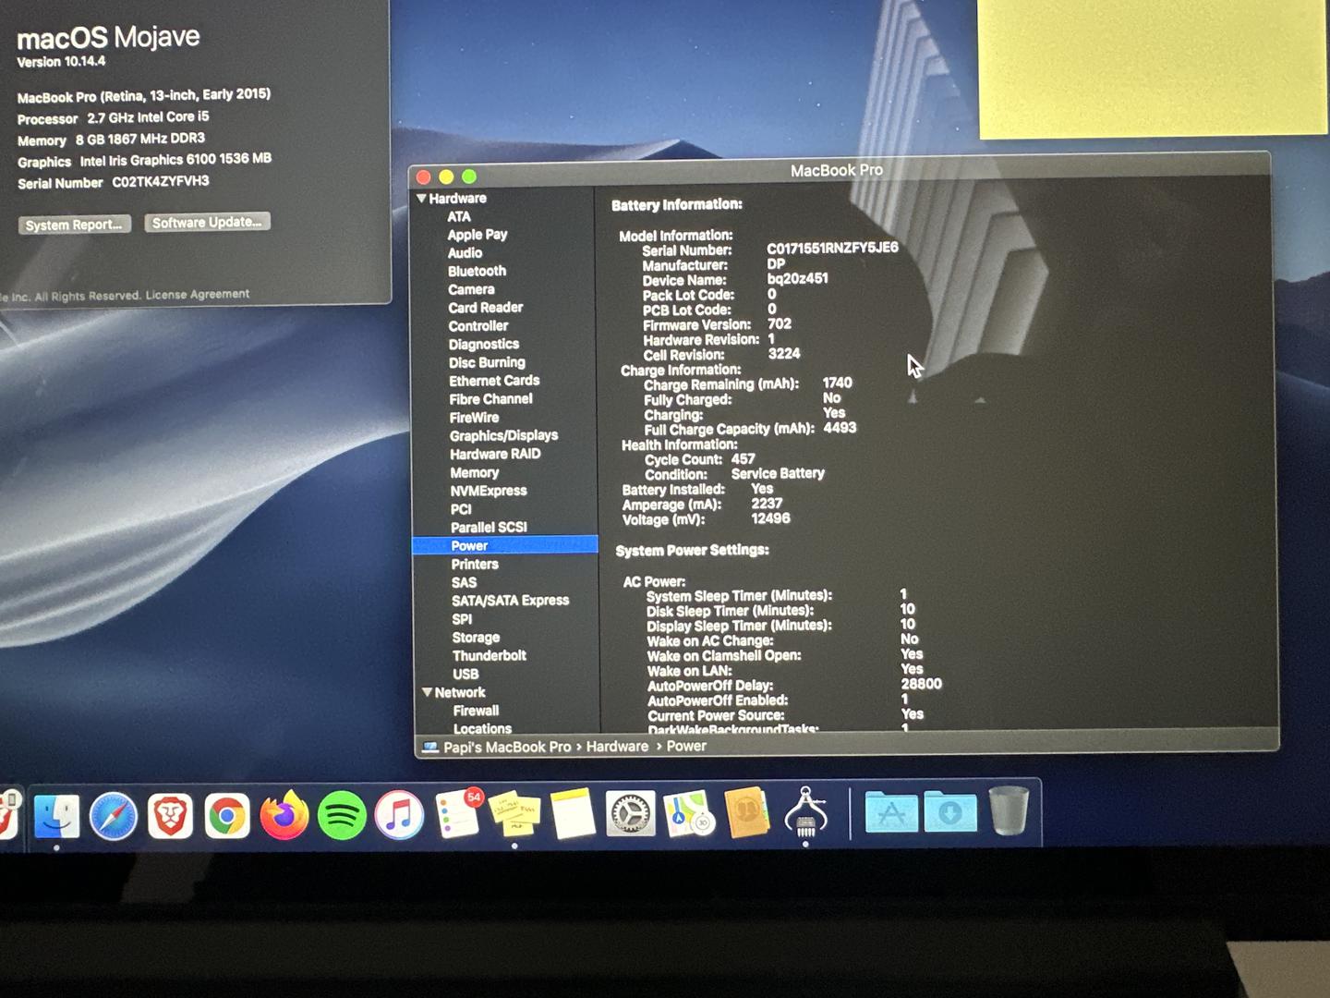
Task: Click the highlighted Power sidebar row
Action: coord(505,545)
